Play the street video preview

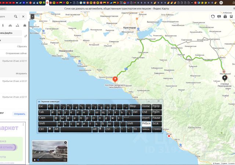35,160
